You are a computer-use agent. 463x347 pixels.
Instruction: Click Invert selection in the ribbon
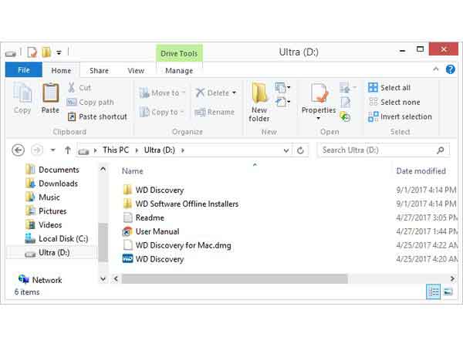(400, 116)
